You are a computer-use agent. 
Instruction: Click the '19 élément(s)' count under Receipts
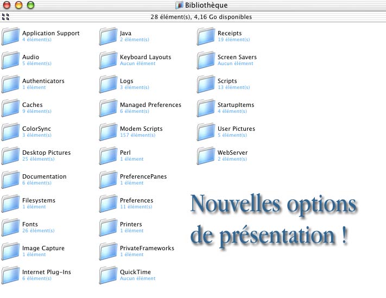pos(234,40)
